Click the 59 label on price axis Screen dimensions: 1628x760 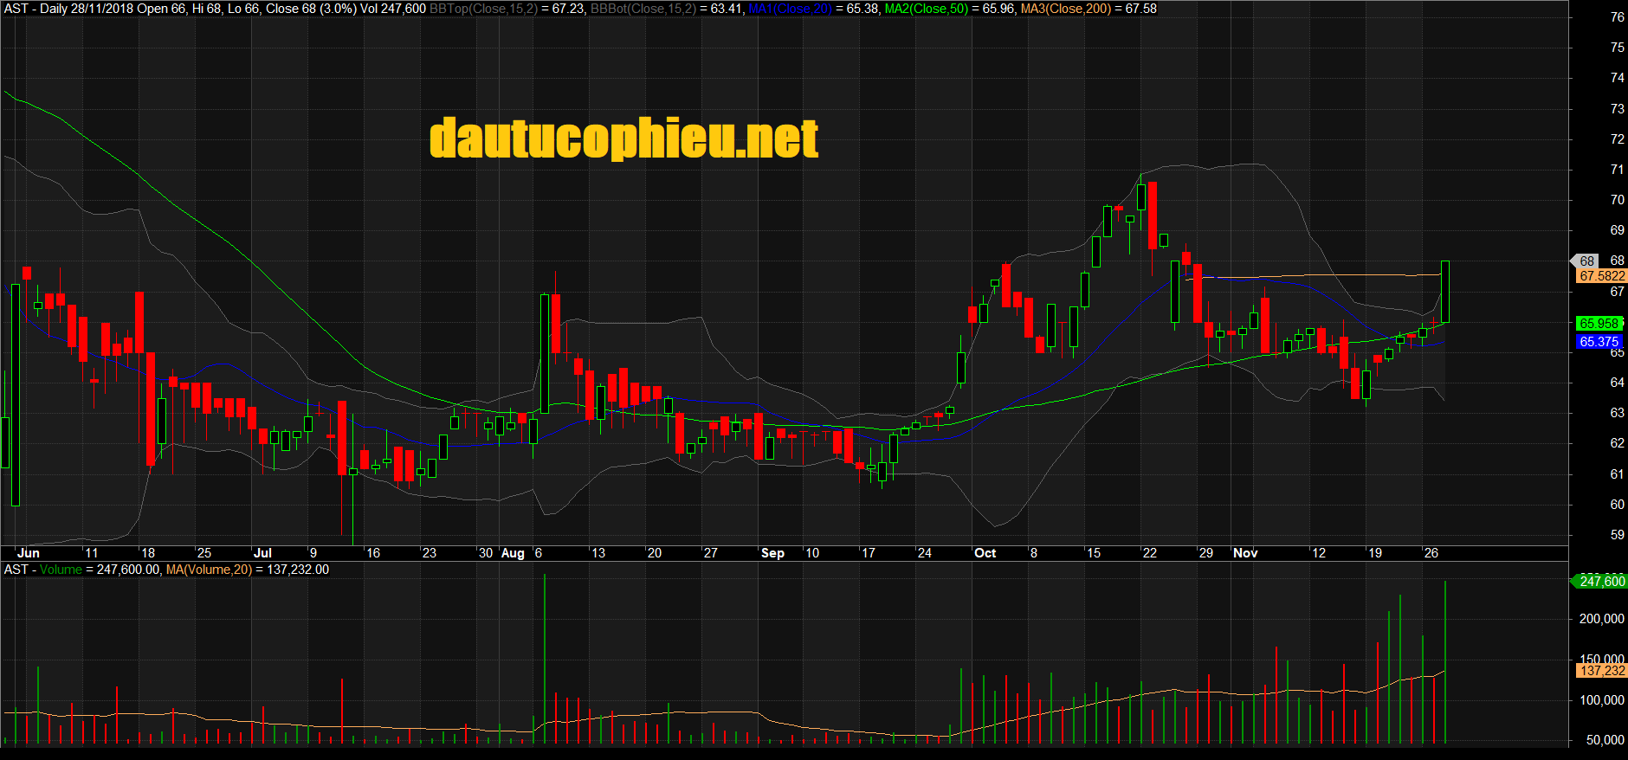point(1617,535)
